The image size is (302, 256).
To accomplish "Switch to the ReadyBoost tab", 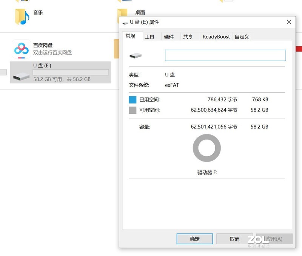I will click(x=216, y=36).
